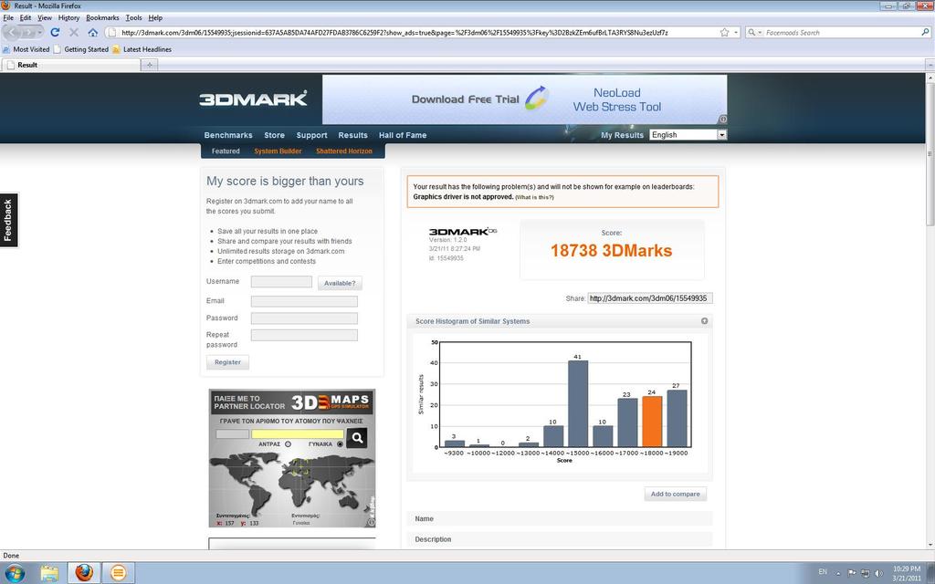Image resolution: width=935 pixels, height=584 pixels.
Task: Open the Feedback side tab
Action: point(8,220)
